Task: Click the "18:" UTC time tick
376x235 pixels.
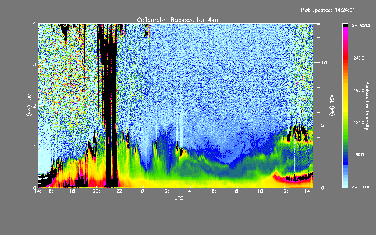Action: [x=73, y=191]
